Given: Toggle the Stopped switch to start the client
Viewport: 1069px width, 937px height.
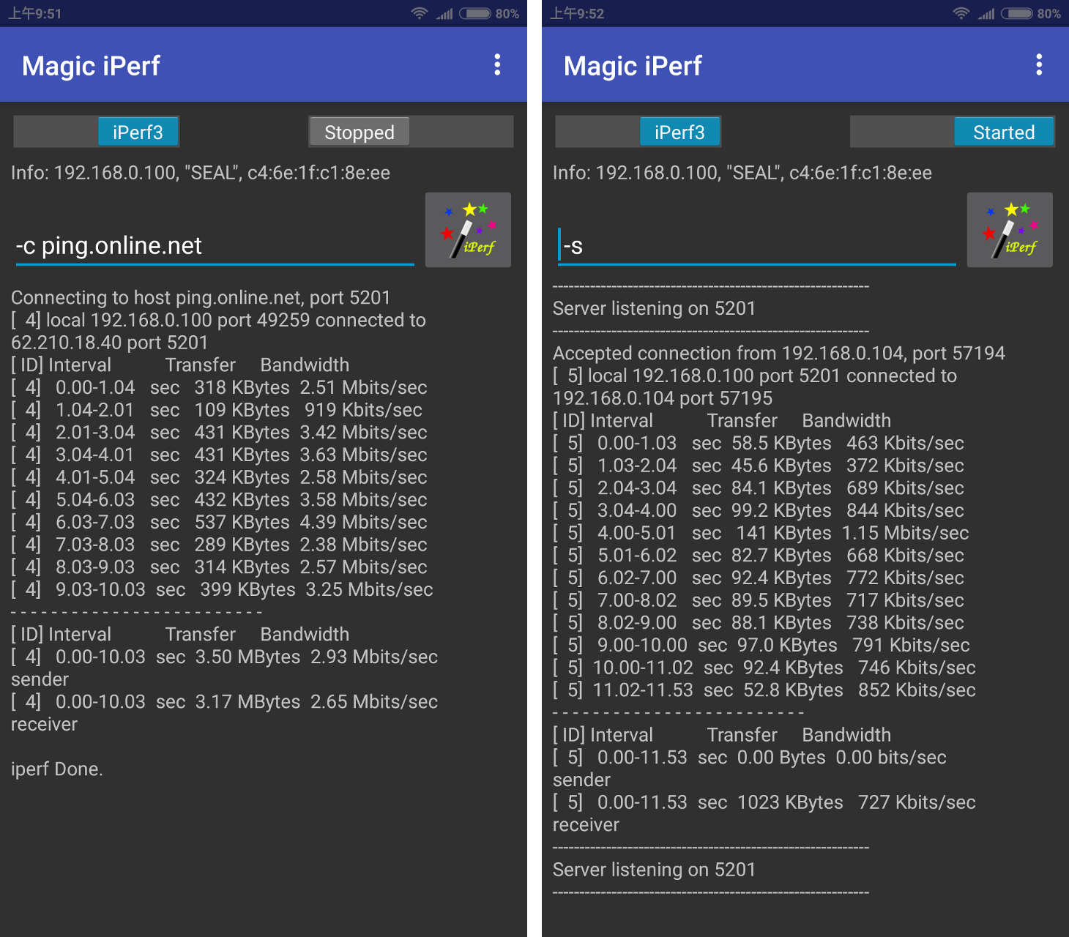Looking at the screenshot, I should point(359,132).
